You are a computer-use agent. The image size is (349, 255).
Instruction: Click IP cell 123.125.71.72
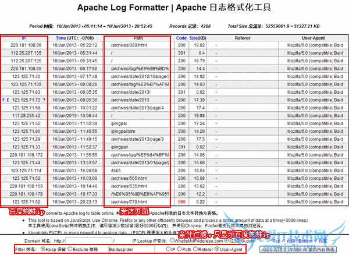[26, 100]
